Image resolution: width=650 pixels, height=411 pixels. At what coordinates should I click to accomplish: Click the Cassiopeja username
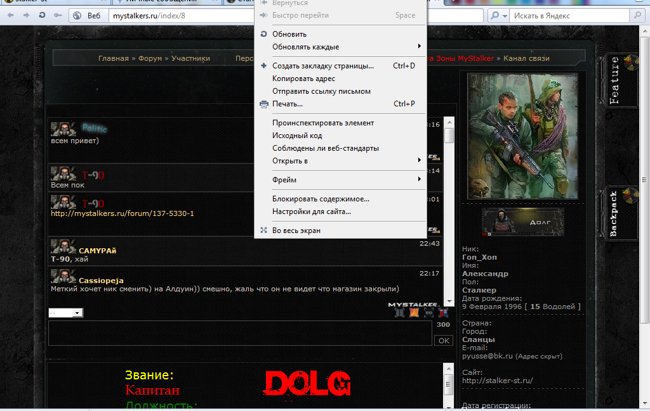pyautogui.click(x=101, y=281)
